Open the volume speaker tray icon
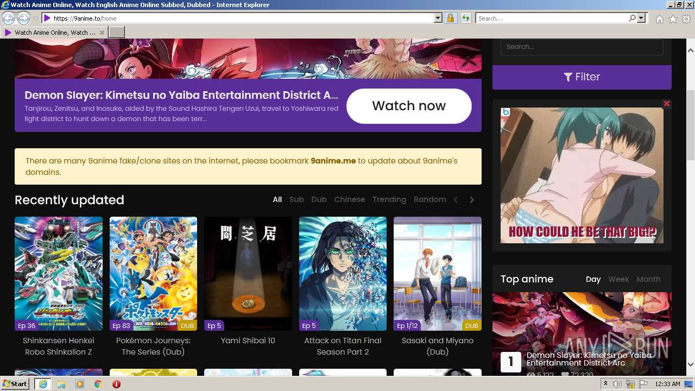This screenshot has height=391, width=695. coord(617,384)
